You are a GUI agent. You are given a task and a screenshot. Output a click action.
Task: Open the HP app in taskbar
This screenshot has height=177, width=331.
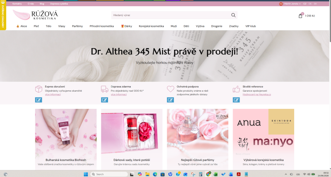[x=170, y=174]
